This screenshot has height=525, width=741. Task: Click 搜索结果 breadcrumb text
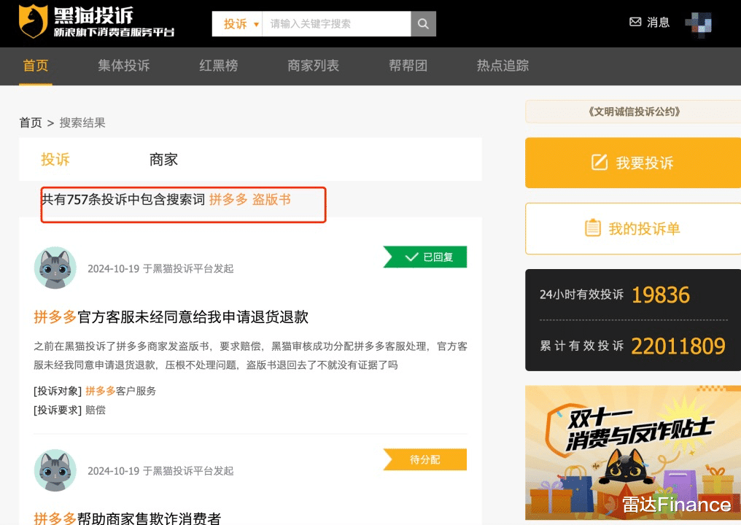point(82,122)
